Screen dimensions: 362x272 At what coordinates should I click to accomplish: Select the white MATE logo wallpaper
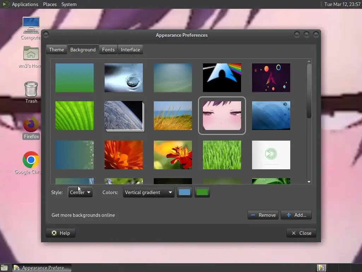pyautogui.click(x=271, y=155)
